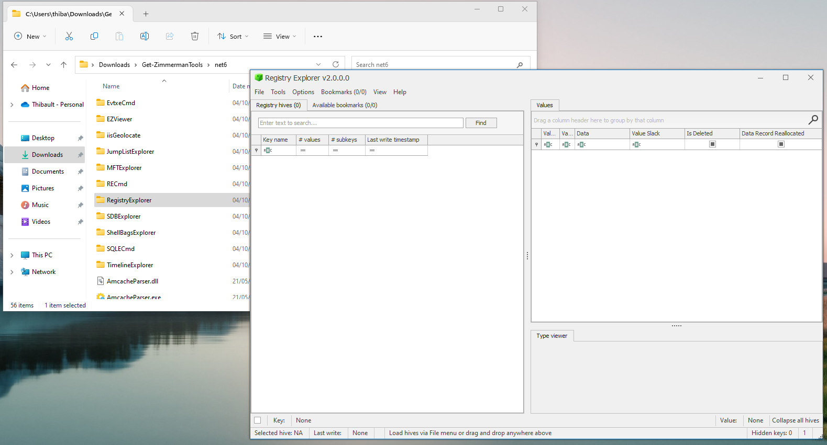Click the filter row icon in Values grid

[x=536, y=144]
